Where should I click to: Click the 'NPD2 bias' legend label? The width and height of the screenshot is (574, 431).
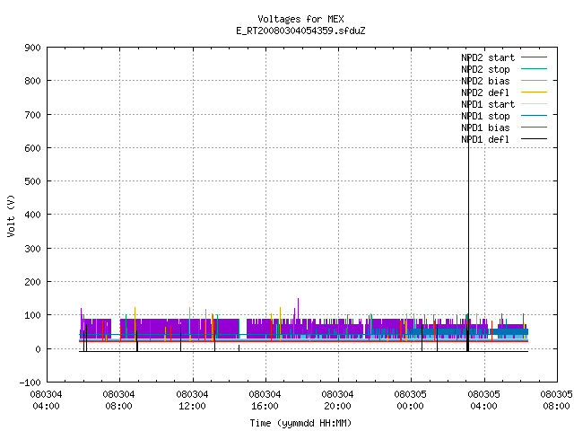click(485, 81)
